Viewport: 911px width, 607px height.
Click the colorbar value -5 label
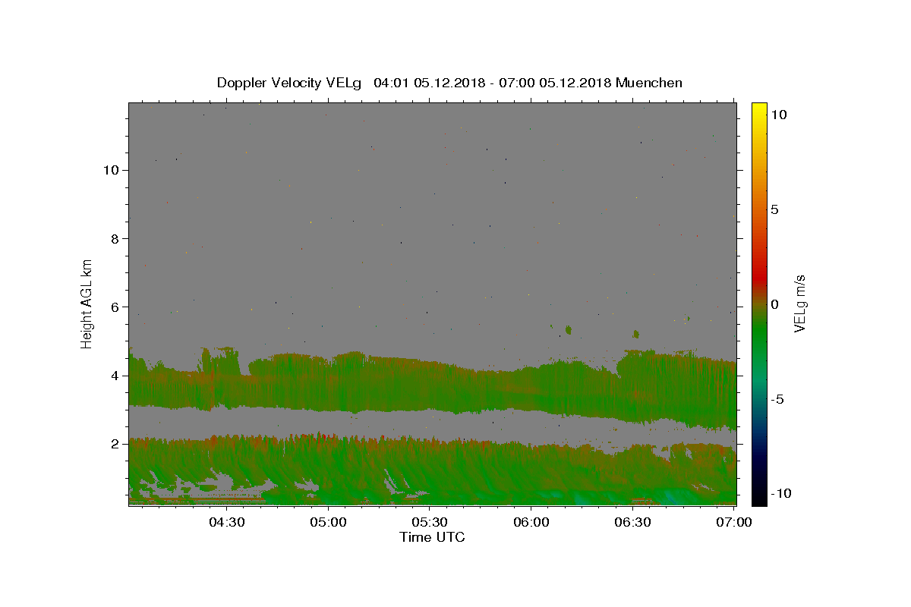pyautogui.click(x=777, y=399)
